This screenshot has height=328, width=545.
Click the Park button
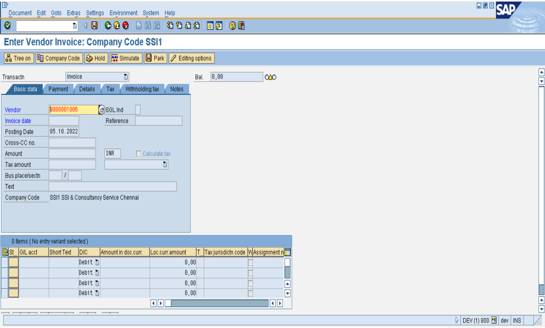coord(155,58)
